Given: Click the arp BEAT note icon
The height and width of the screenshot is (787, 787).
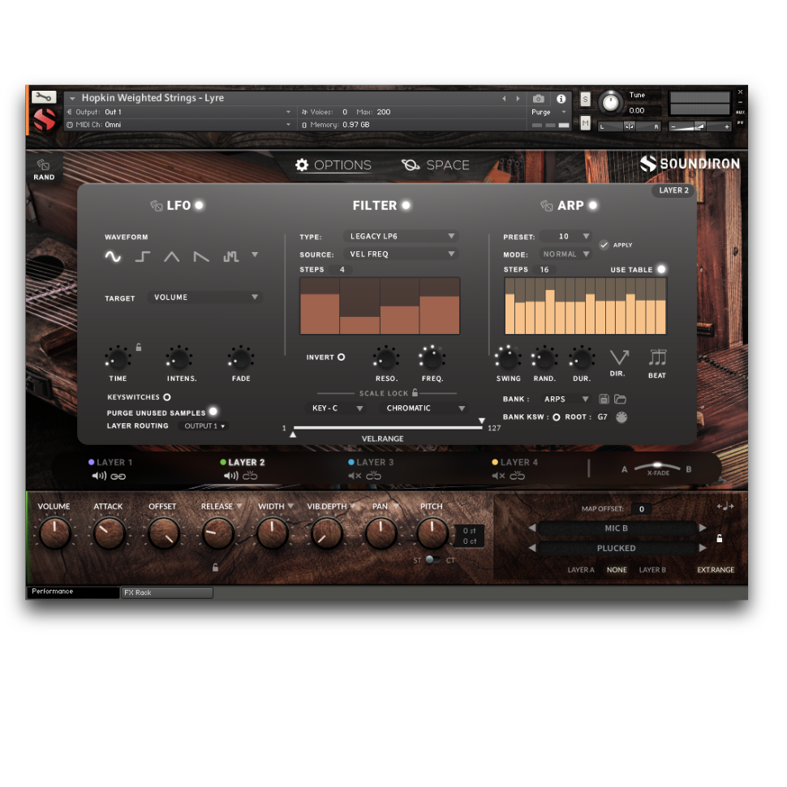Looking at the screenshot, I should pos(657,357).
